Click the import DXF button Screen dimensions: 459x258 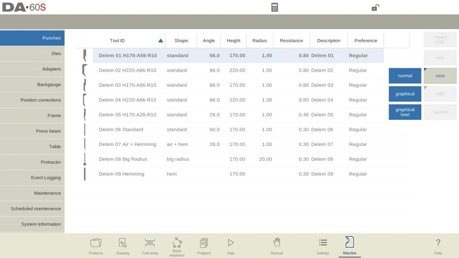(x=440, y=39)
